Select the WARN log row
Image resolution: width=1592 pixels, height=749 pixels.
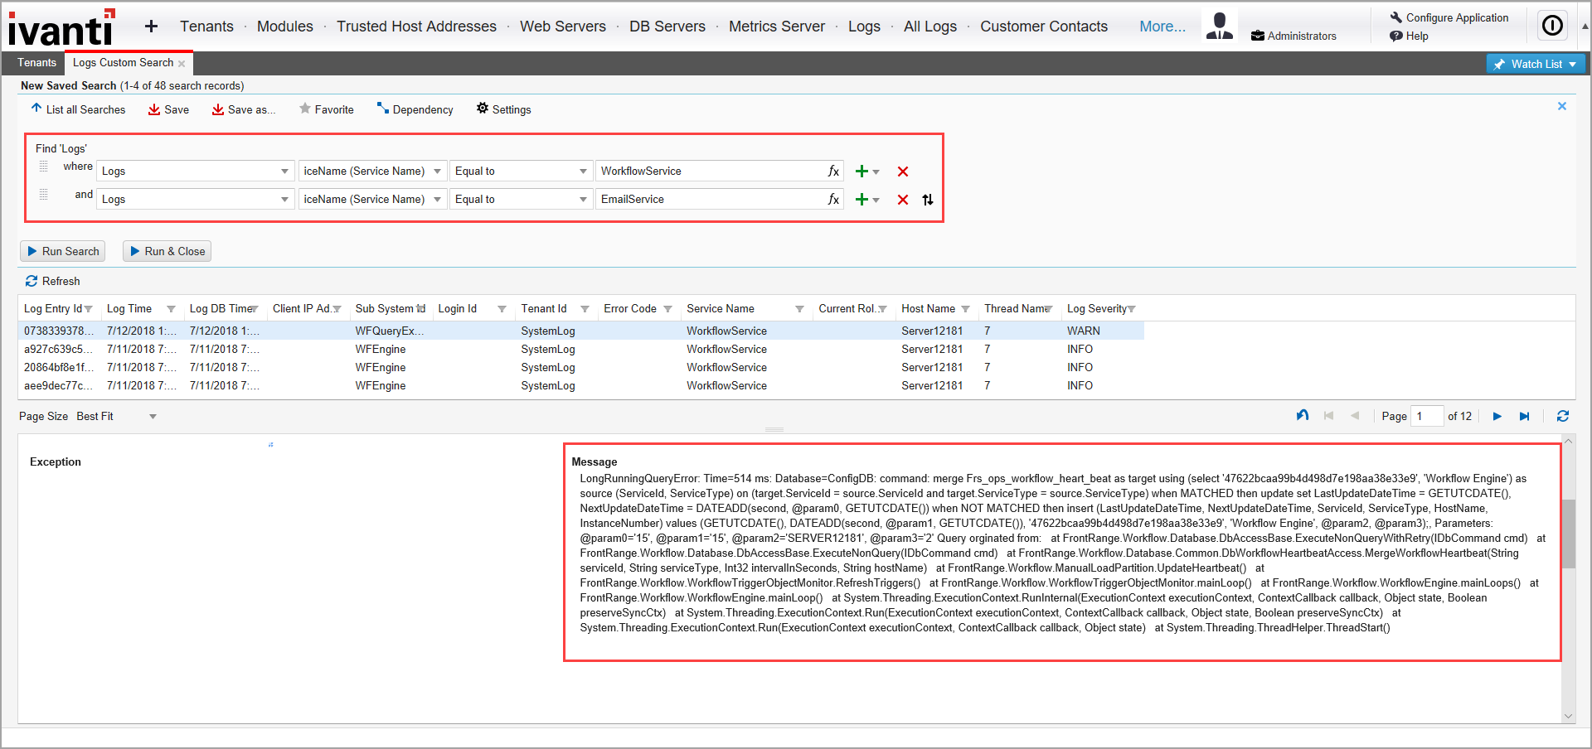pos(580,331)
